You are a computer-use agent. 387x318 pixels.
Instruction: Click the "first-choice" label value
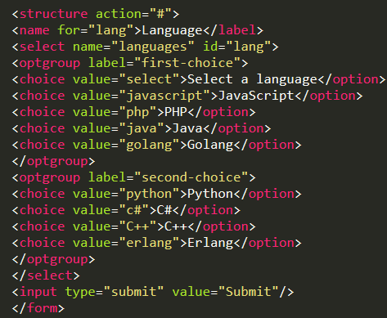coord(187,63)
